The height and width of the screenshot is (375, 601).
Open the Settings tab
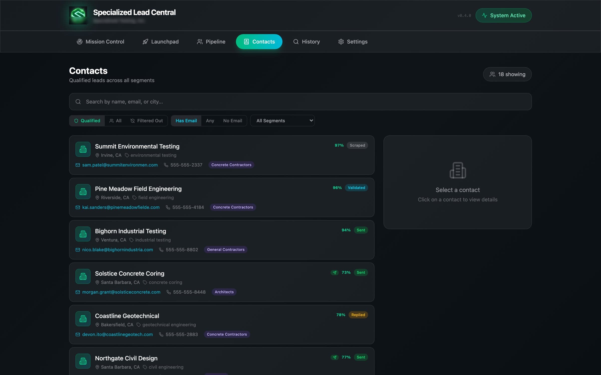pyautogui.click(x=353, y=42)
